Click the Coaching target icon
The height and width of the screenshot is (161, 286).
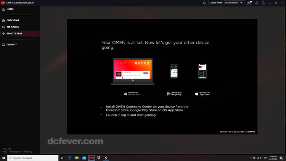(x=3, y=21)
